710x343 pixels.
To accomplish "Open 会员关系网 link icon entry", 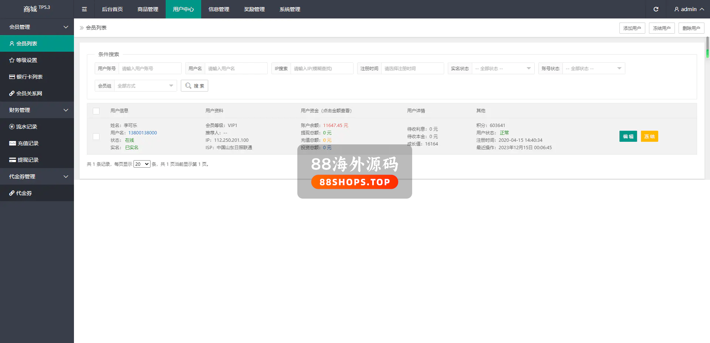I will pyautogui.click(x=28, y=93).
